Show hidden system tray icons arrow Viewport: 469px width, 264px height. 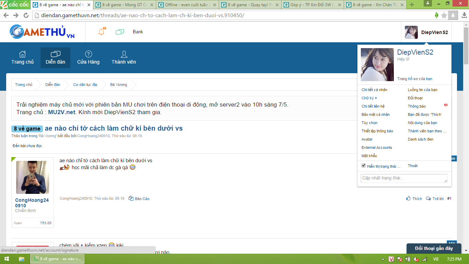[x=383, y=259]
